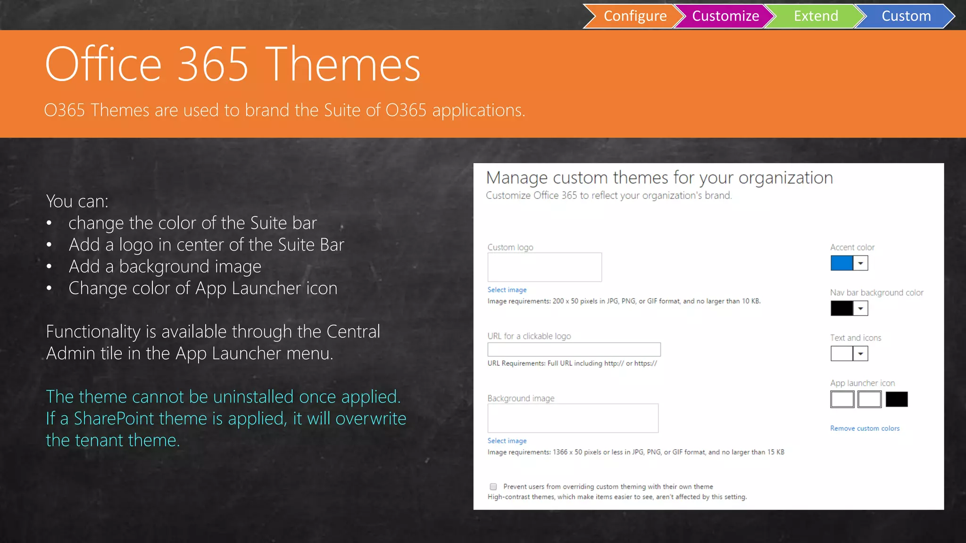Click 'High-contrast themes' note text
This screenshot has width=966, height=543.
617,497
